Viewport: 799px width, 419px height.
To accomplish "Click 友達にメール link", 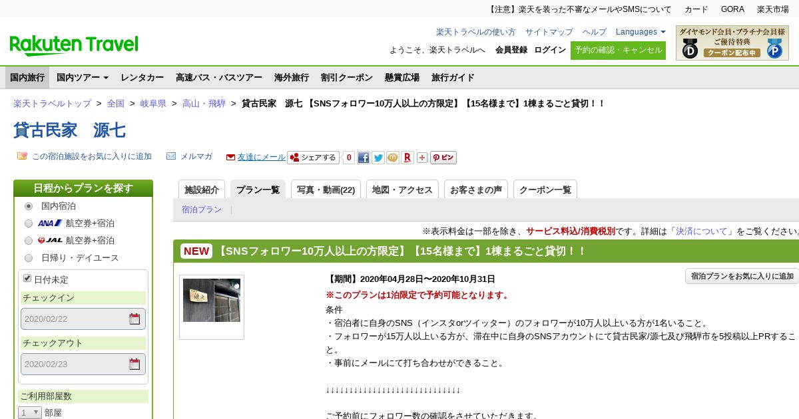I will coord(262,157).
